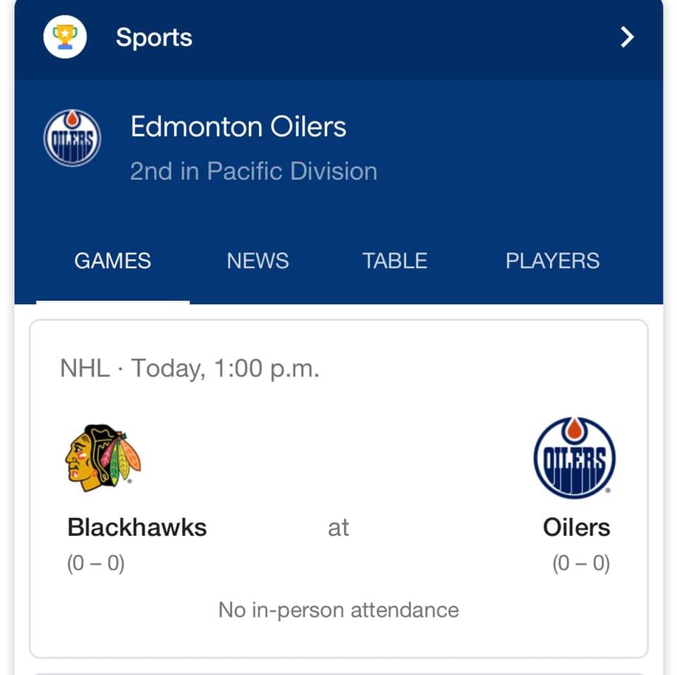Click the Oilers logo beside team name
This screenshot has height=675, width=677.
72,138
